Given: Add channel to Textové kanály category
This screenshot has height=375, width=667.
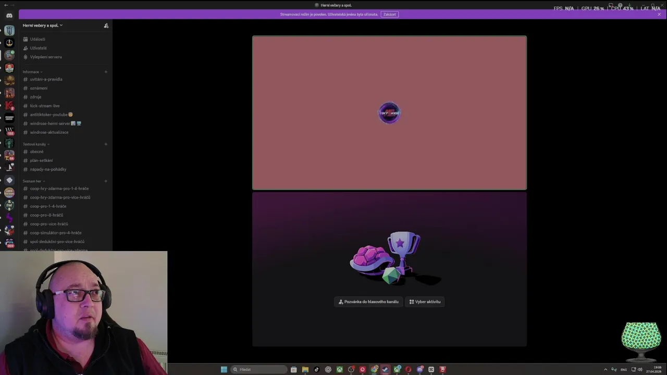Looking at the screenshot, I should [x=106, y=144].
